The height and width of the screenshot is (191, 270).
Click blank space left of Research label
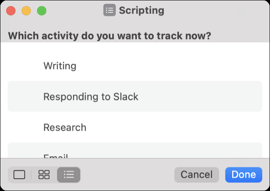25,127
